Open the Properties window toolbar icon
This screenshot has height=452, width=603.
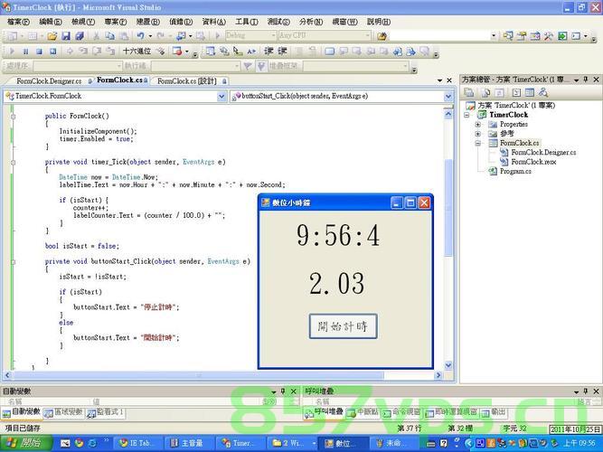pyautogui.click(x=522, y=36)
